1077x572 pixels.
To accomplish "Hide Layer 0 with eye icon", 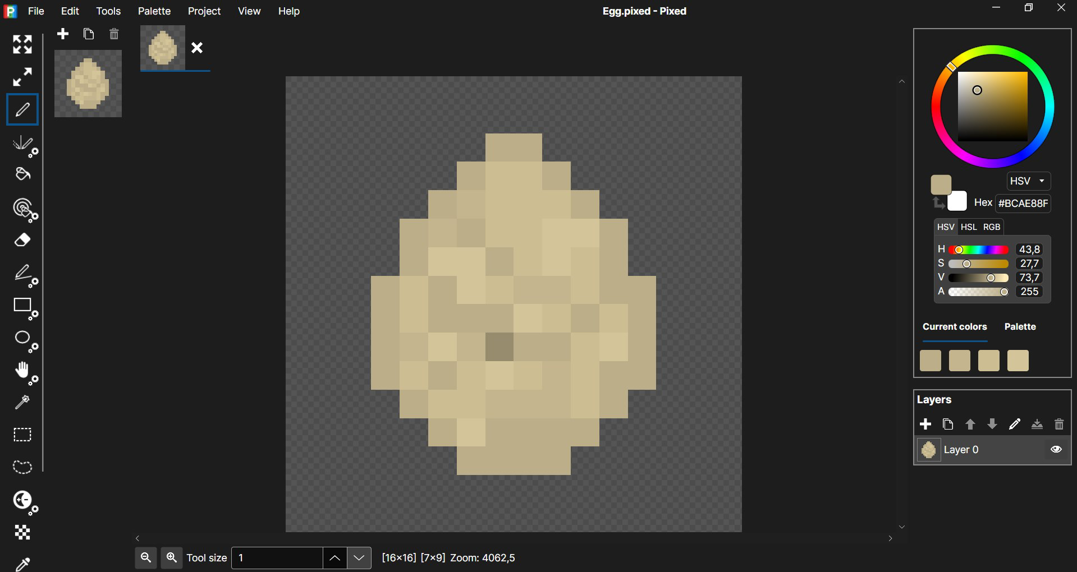I will [1056, 450].
